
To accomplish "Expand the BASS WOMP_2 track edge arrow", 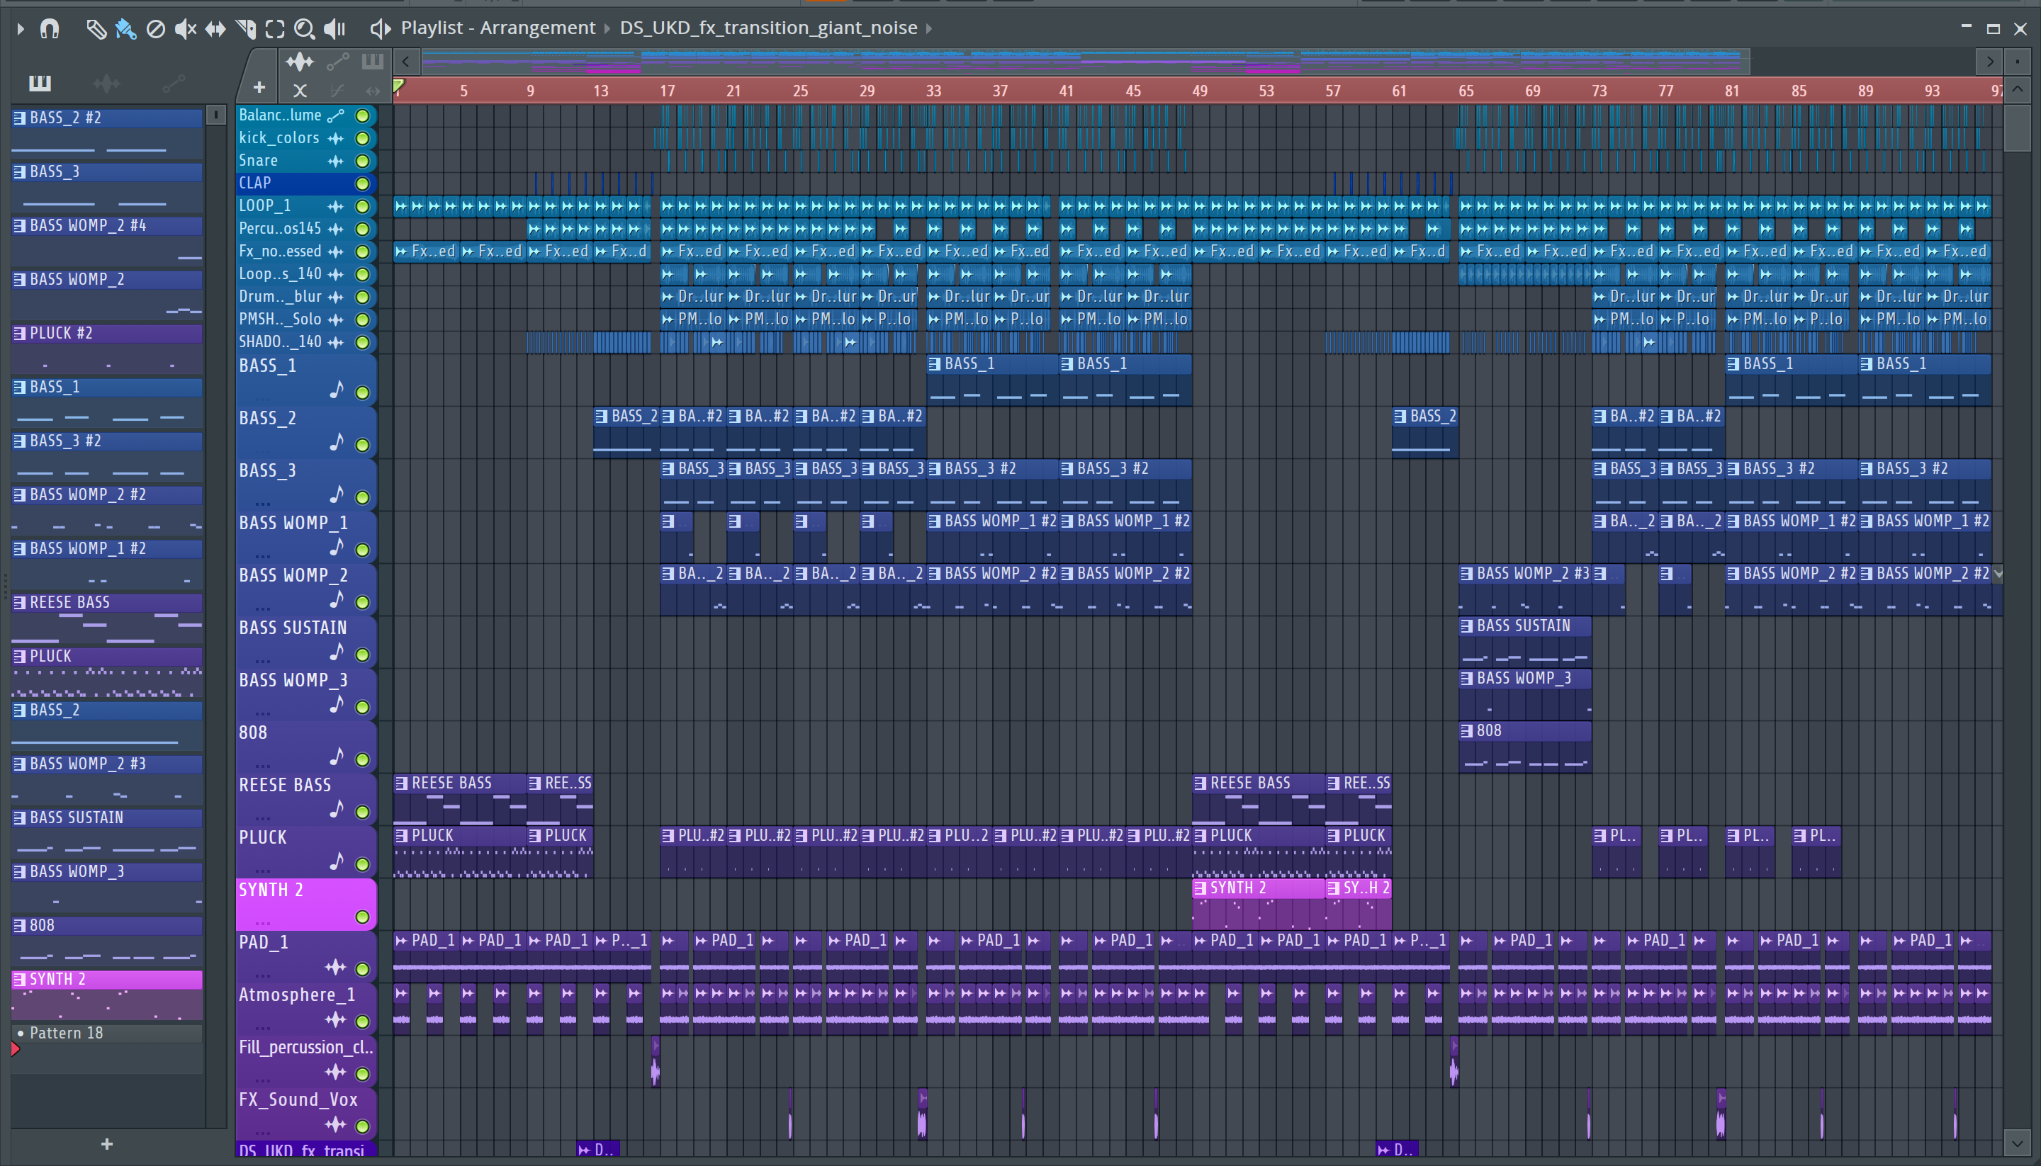I will 1998,574.
